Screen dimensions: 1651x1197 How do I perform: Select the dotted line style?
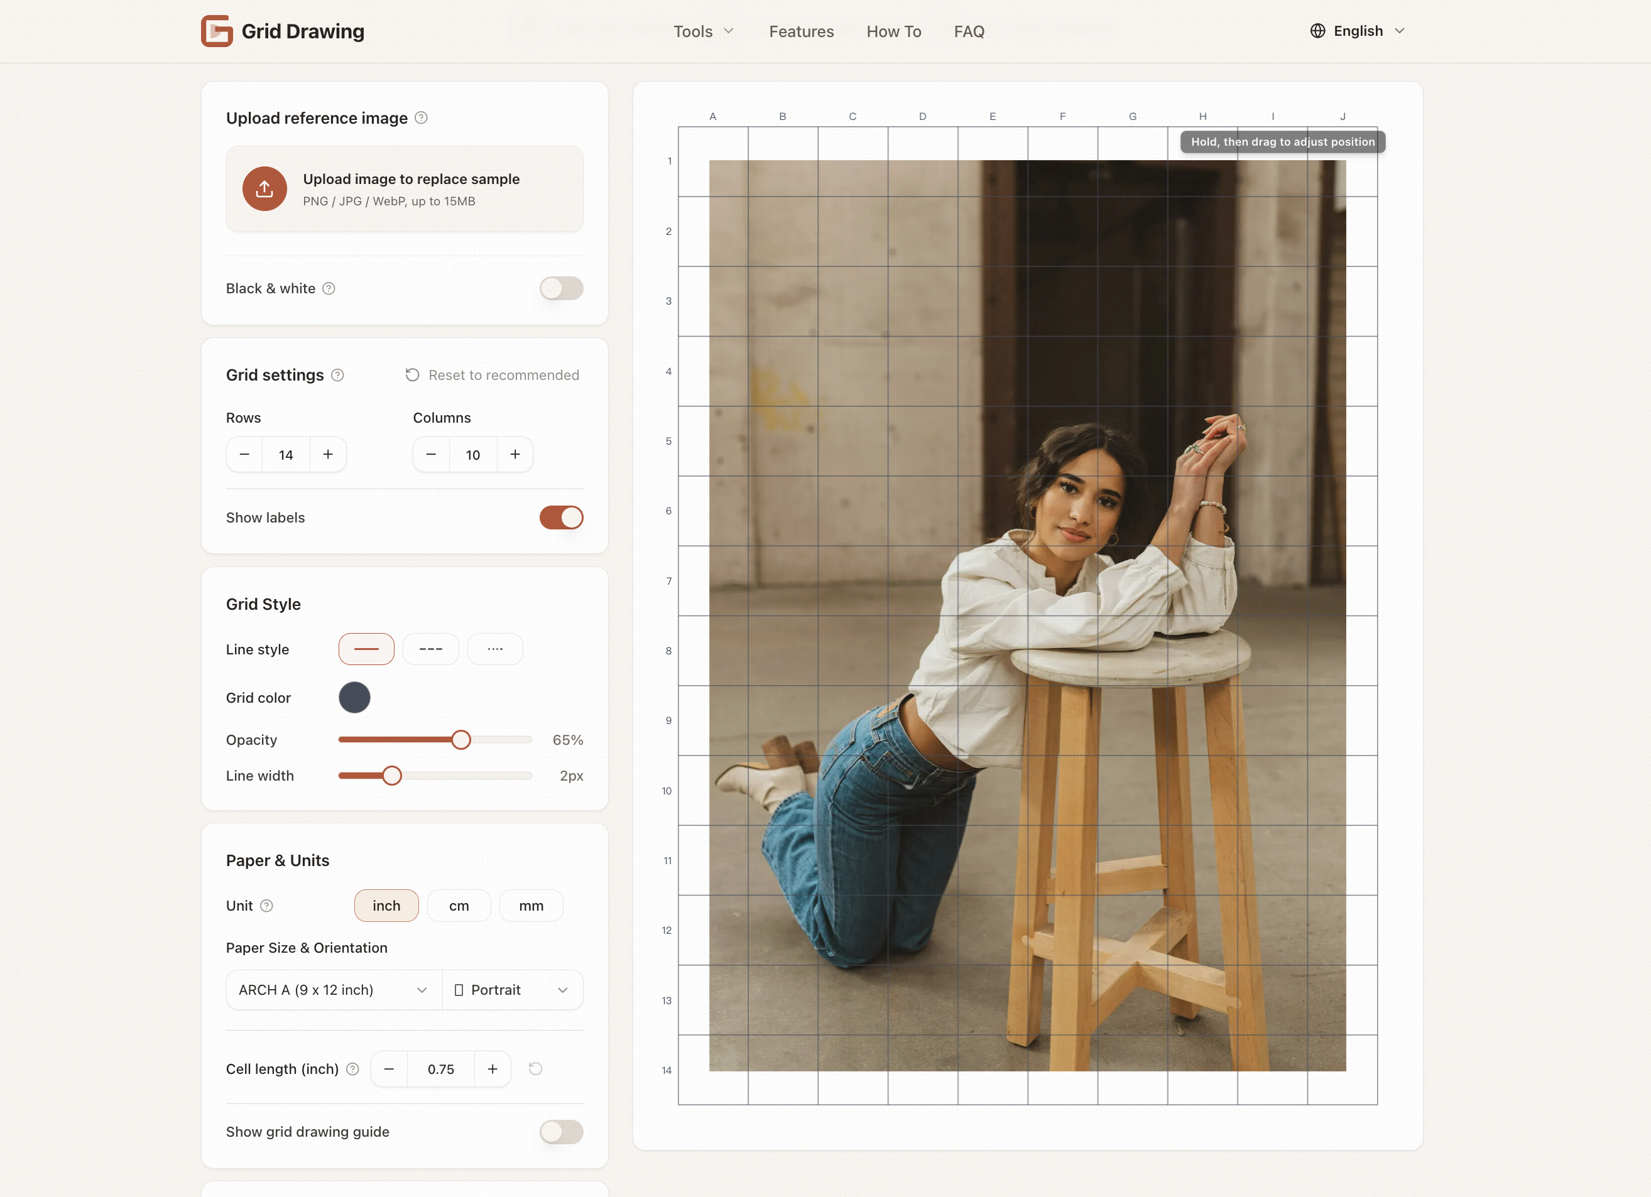pos(495,648)
